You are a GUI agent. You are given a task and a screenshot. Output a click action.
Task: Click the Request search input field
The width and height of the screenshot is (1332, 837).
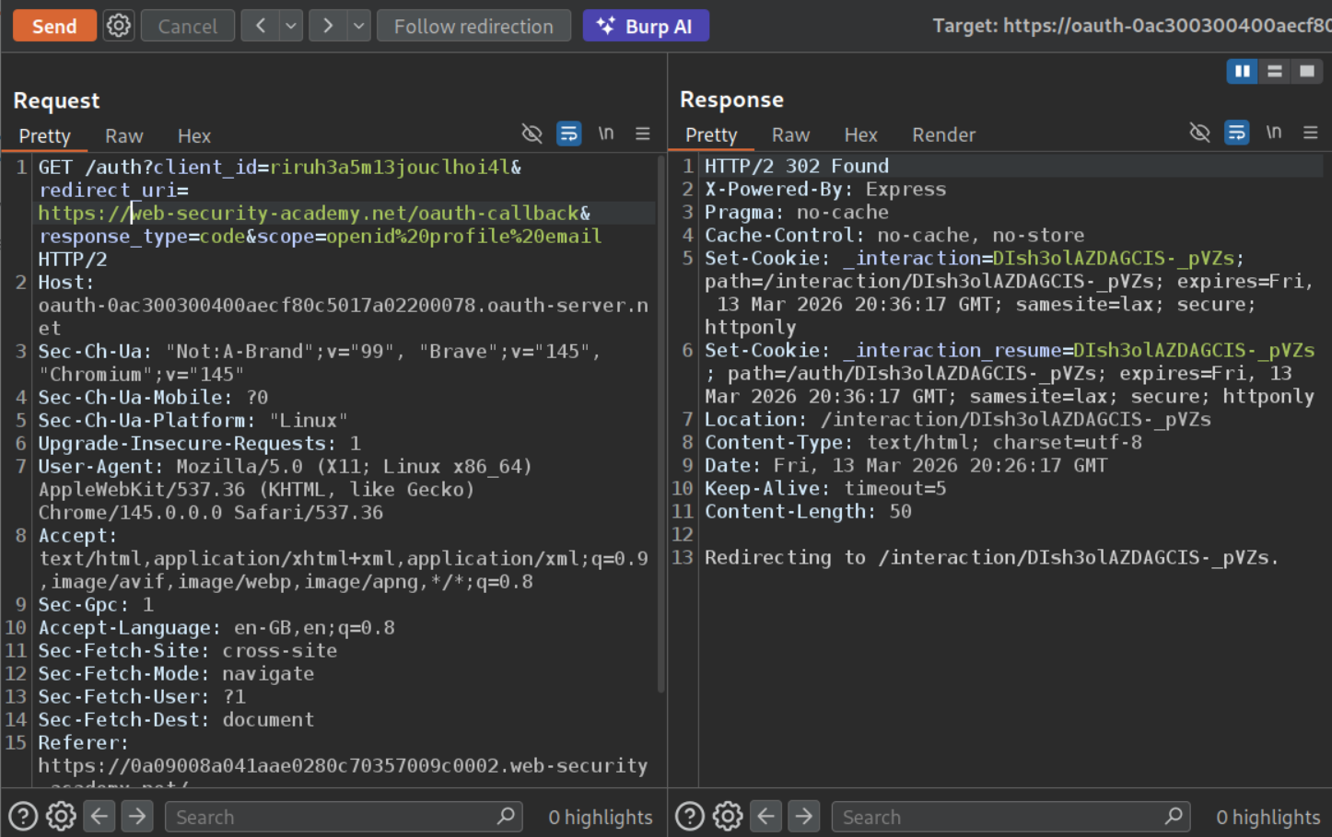click(x=332, y=817)
